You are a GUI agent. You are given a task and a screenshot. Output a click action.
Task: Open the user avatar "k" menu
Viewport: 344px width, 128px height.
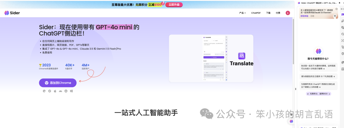(x=288, y=13)
